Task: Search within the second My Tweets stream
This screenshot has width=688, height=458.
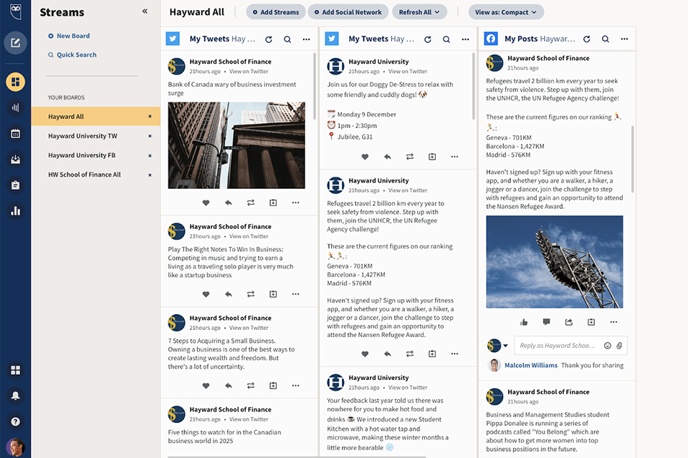Action: pyautogui.click(x=446, y=39)
